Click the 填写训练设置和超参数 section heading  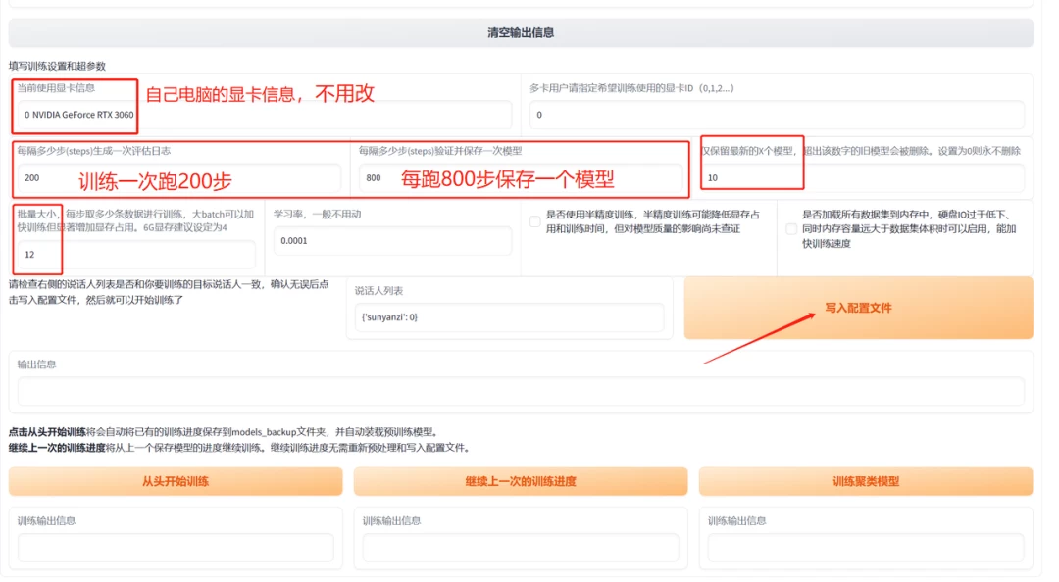click(x=57, y=66)
